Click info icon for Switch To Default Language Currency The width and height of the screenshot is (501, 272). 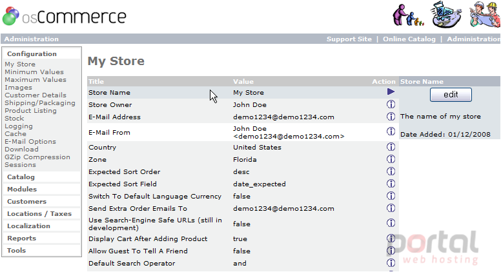click(x=391, y=195)
